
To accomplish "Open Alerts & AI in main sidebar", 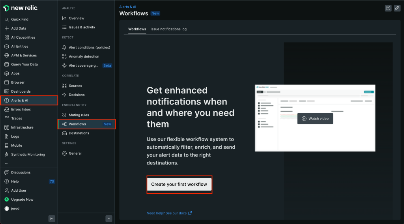I will pyautogui.click(x=29, y=101).
